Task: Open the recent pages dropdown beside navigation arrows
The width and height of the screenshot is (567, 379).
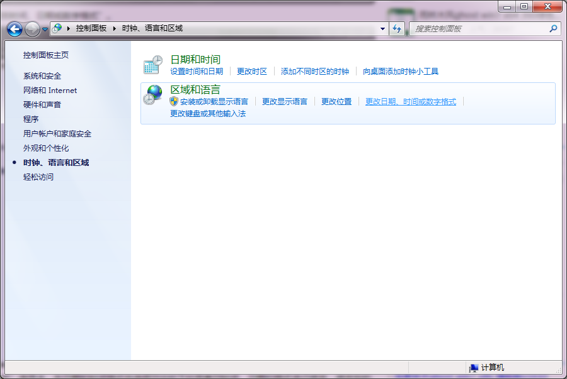Action: click(x=44, y=28)
